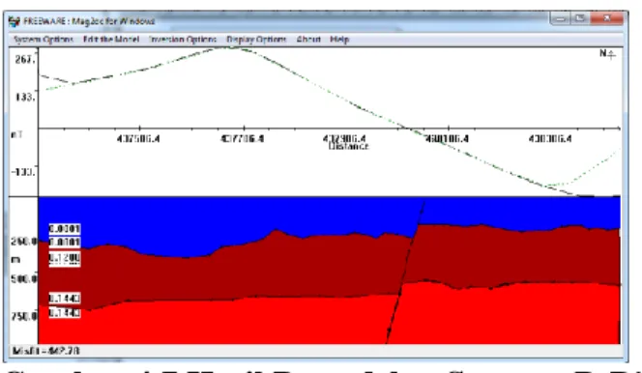Open the Inversion Options menu
The width and height of the screenshot is (642, 373).
(x=183, y=40)
